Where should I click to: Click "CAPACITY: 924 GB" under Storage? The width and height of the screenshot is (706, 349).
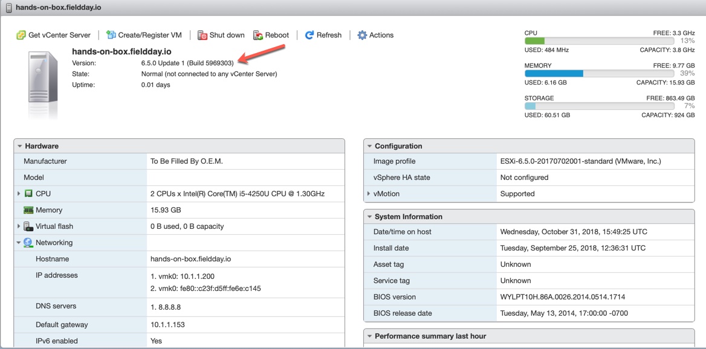[x=668, y=115]
